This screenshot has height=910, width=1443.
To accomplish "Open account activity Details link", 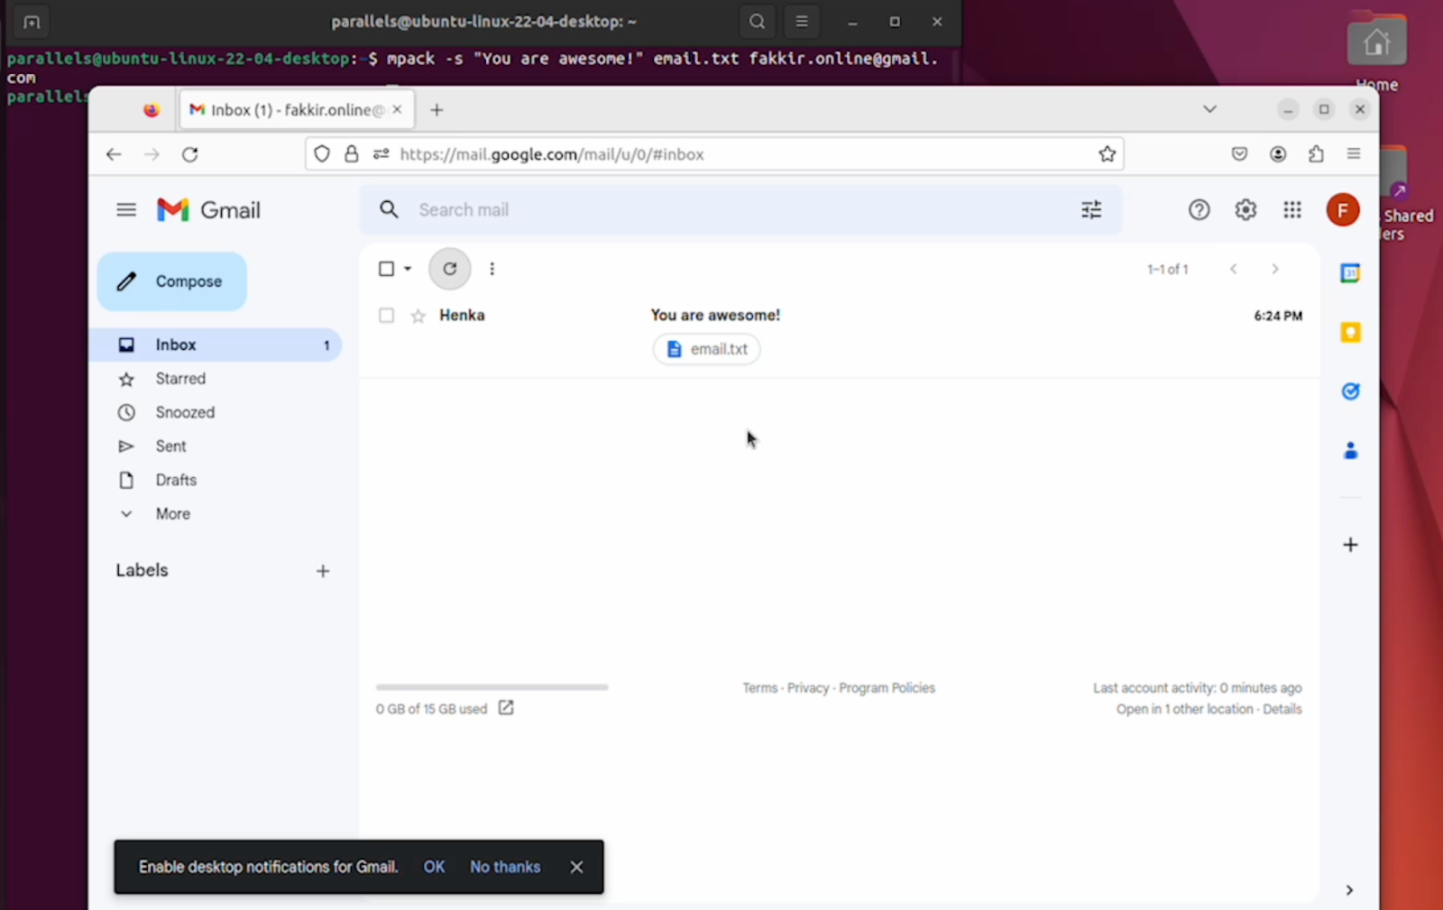I will 1282,709.
